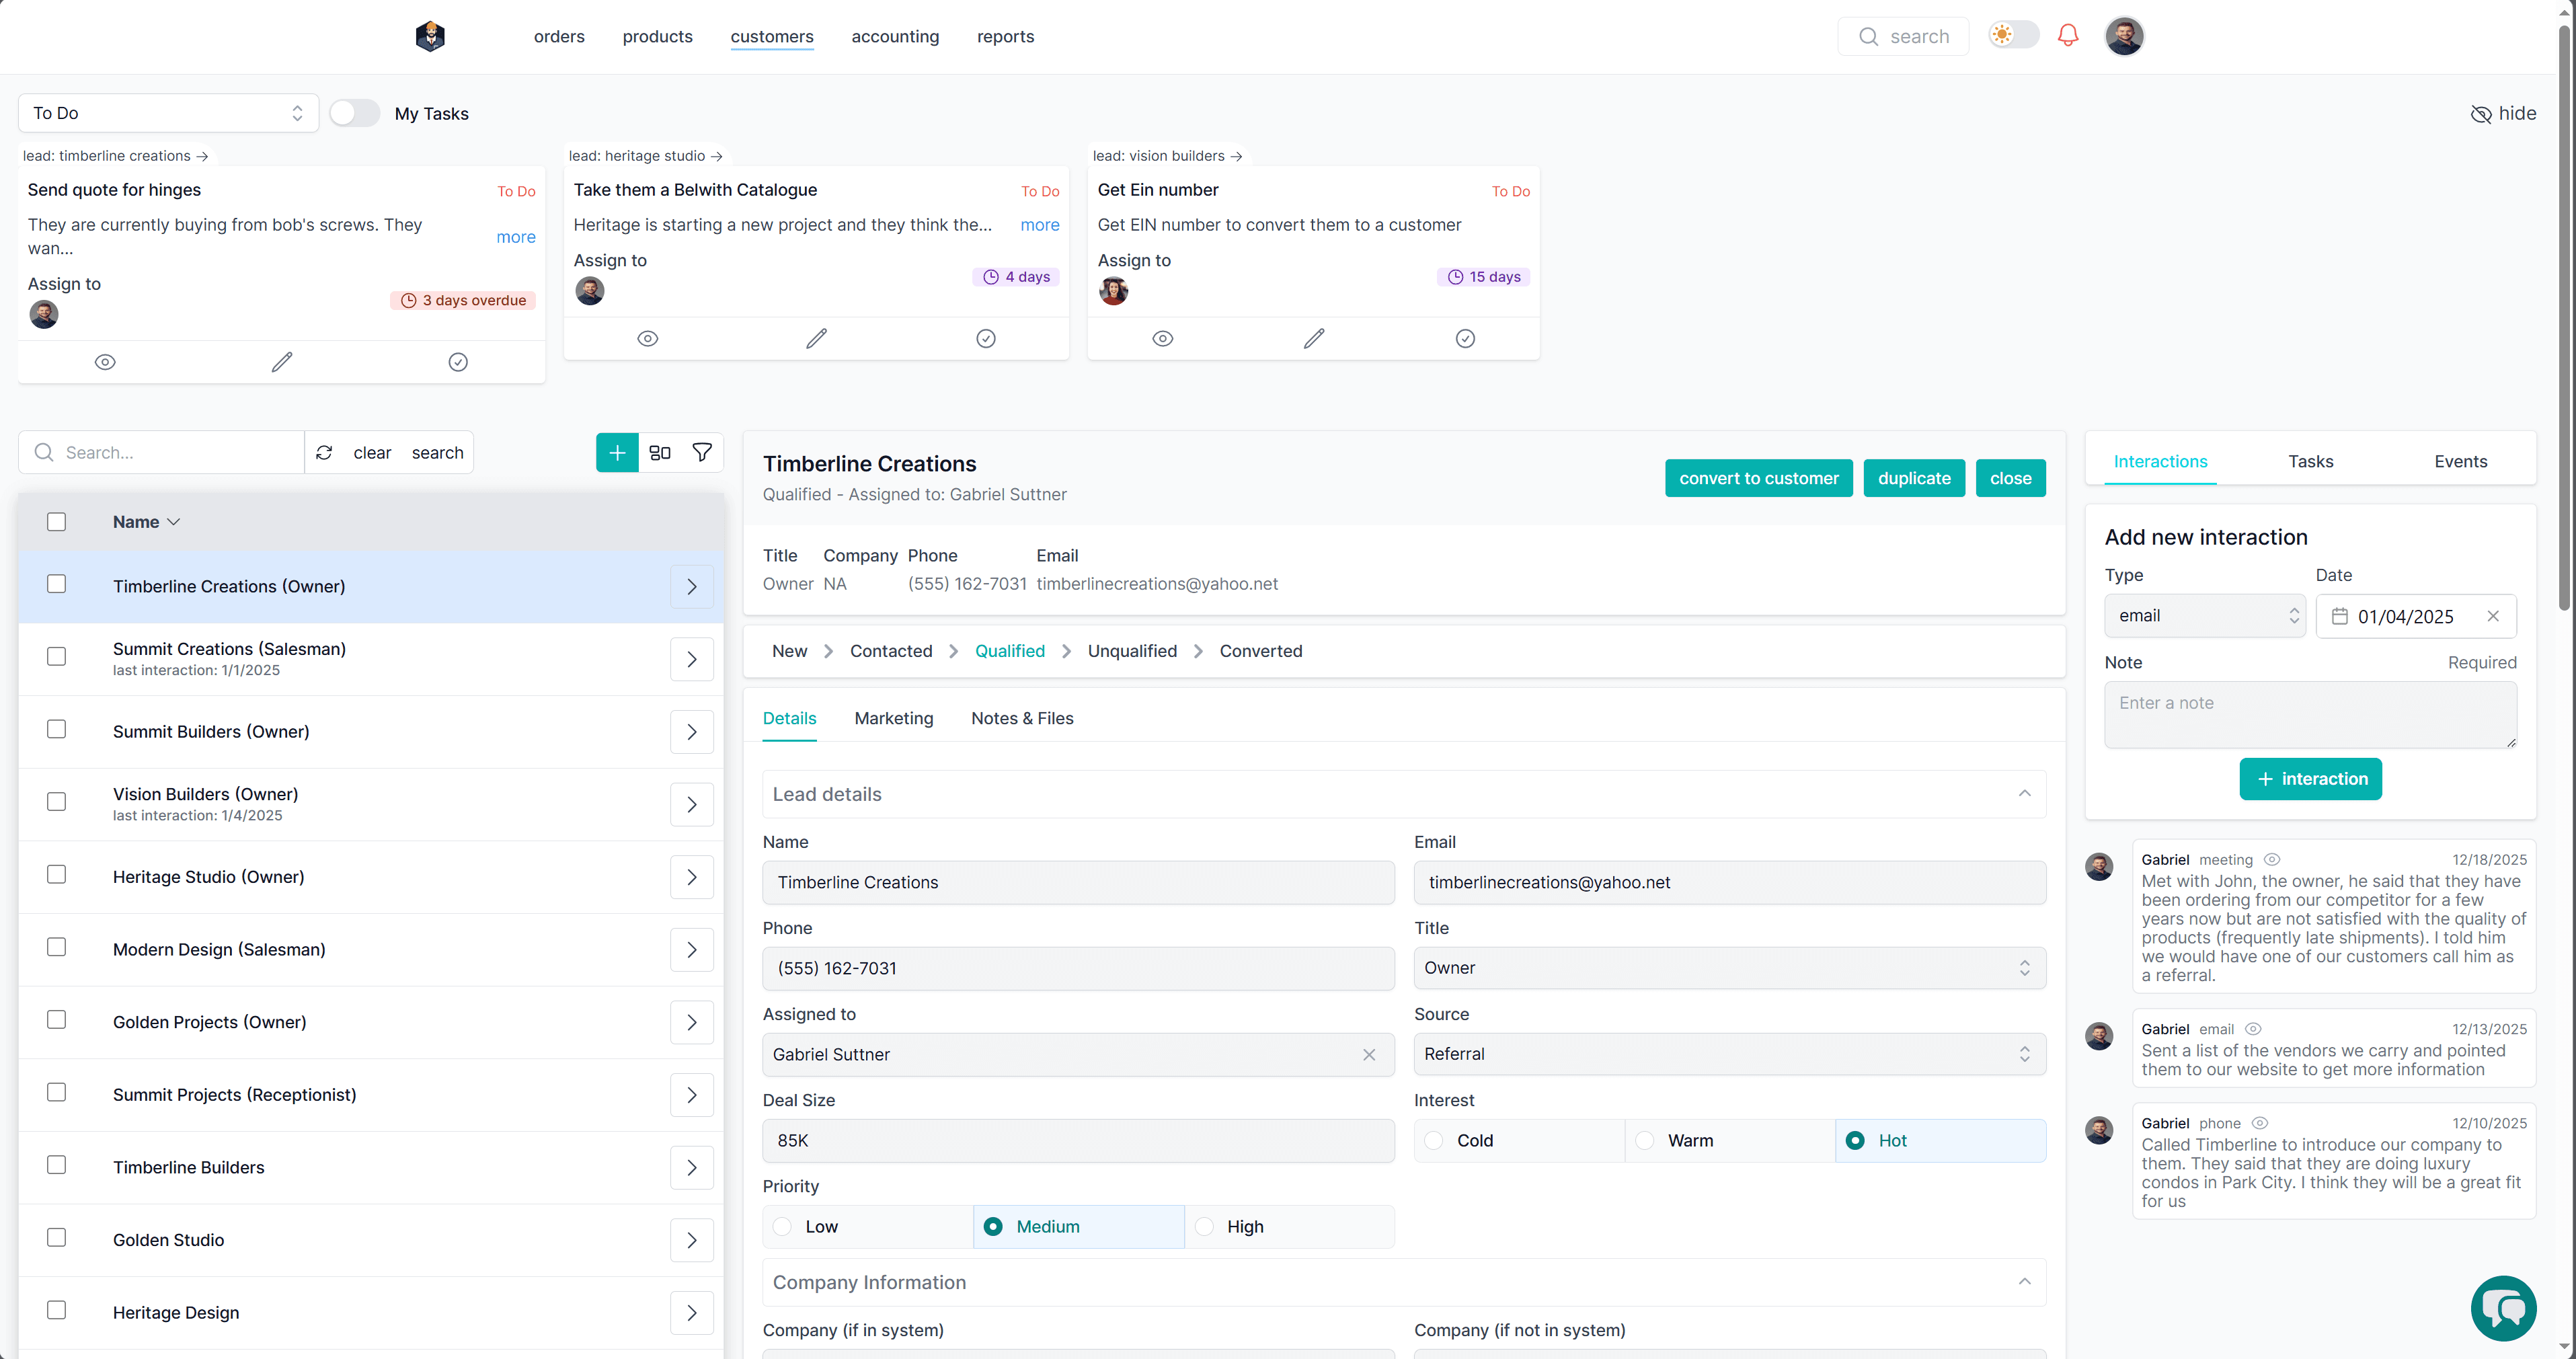Open the reports menu
Viewport: 2576px width, 1359px height.
click(x=1005, y=37)
